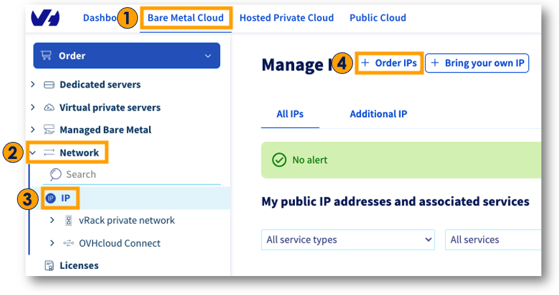Expand Dedicated servers chevron
Screen dimensions: 559x295
[x=33, y=84]
